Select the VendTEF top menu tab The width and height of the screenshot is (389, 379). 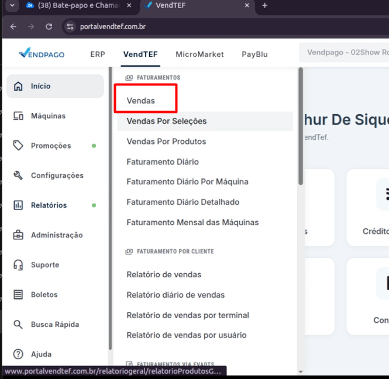point(140,54)
